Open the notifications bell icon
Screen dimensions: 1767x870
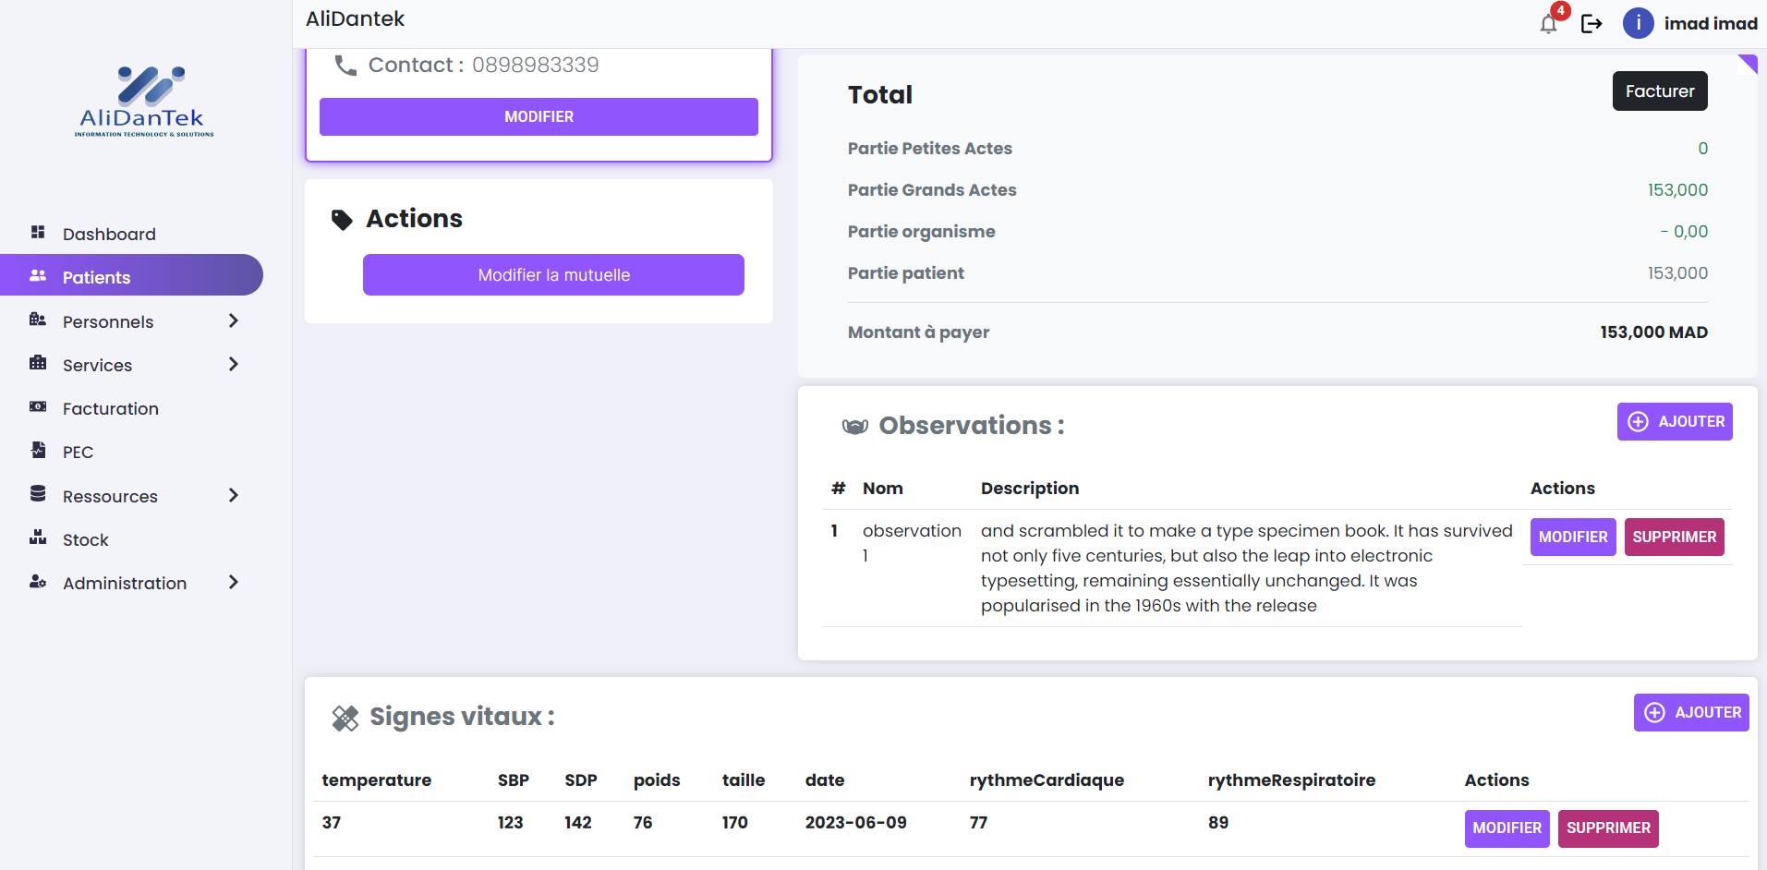[x=1549, y=24]
